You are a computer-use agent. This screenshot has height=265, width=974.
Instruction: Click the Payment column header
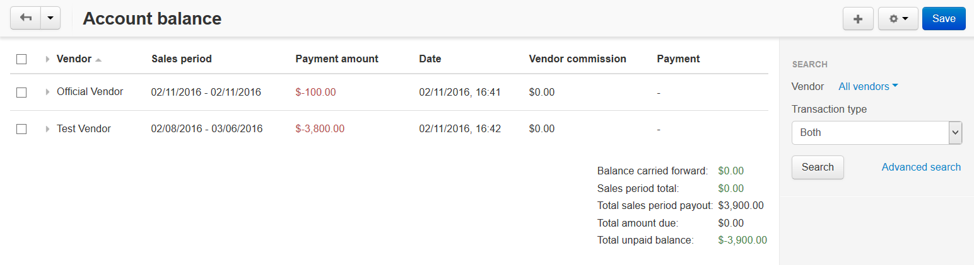click(678, 59)
